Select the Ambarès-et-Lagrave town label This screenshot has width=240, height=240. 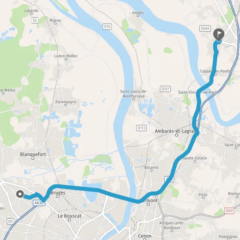pos(175,131)
